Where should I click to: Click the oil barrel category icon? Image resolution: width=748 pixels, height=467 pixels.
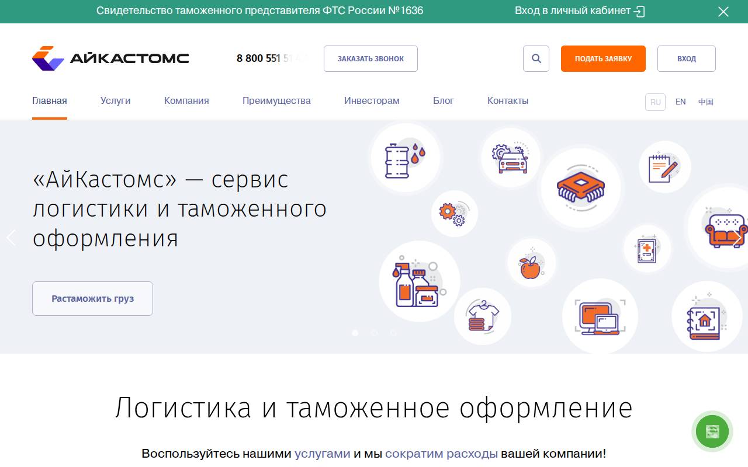tap(404, 158)
